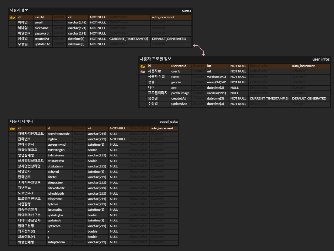Select the user_infos table name label
Screen dimensions: 334x251
coord(321,59)
